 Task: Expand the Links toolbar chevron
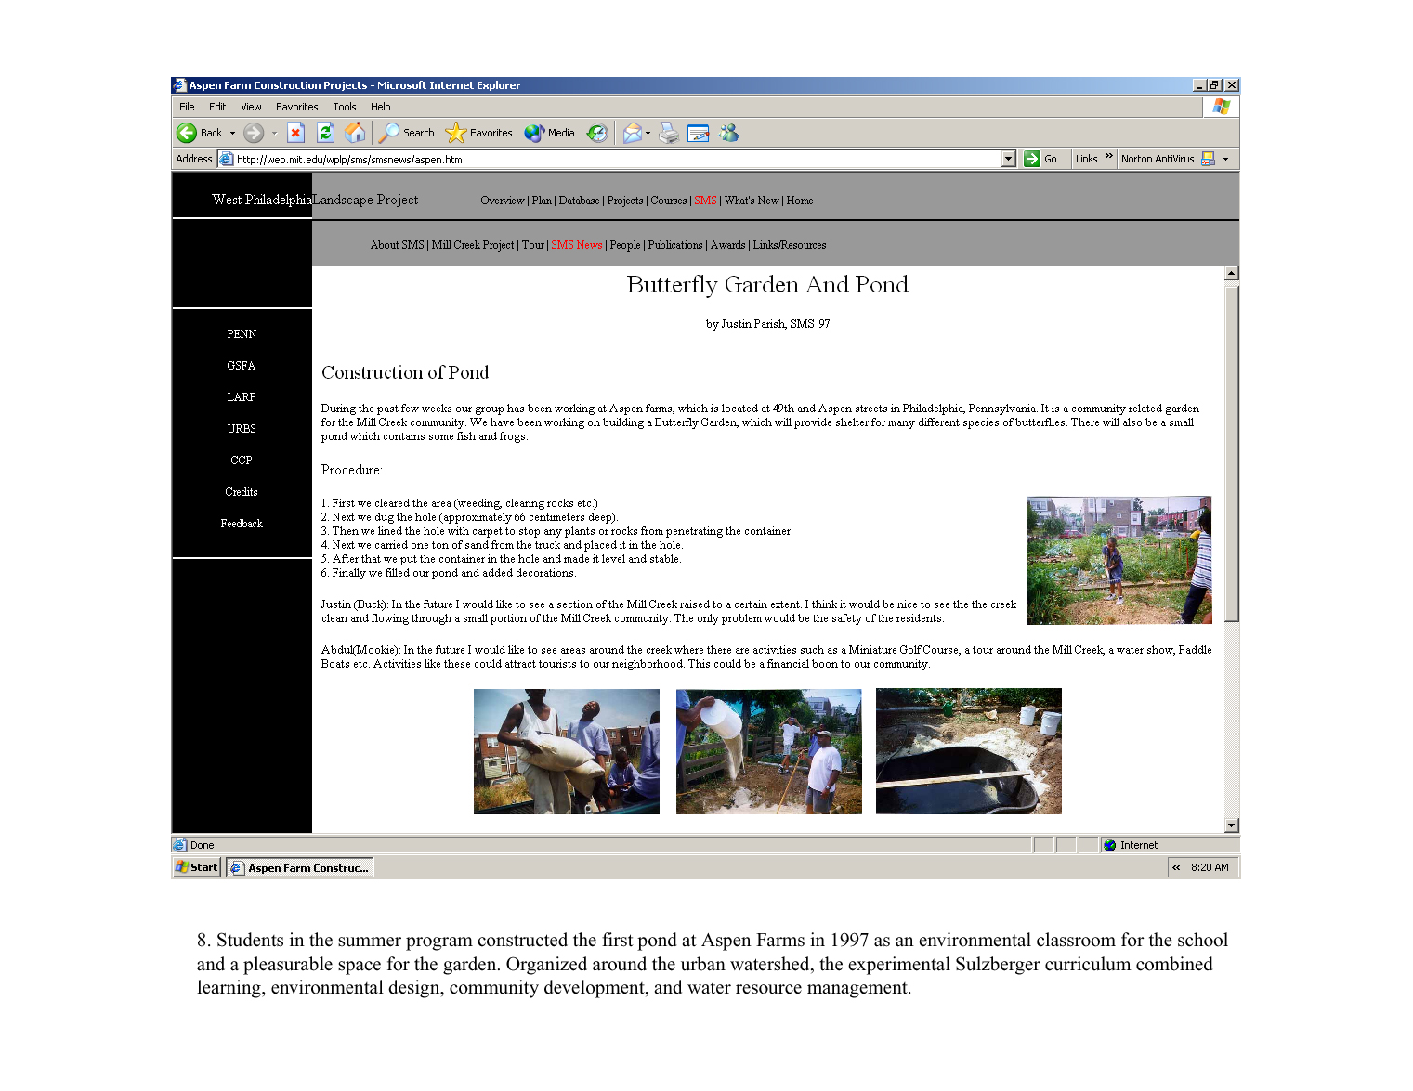[1109, 156]
